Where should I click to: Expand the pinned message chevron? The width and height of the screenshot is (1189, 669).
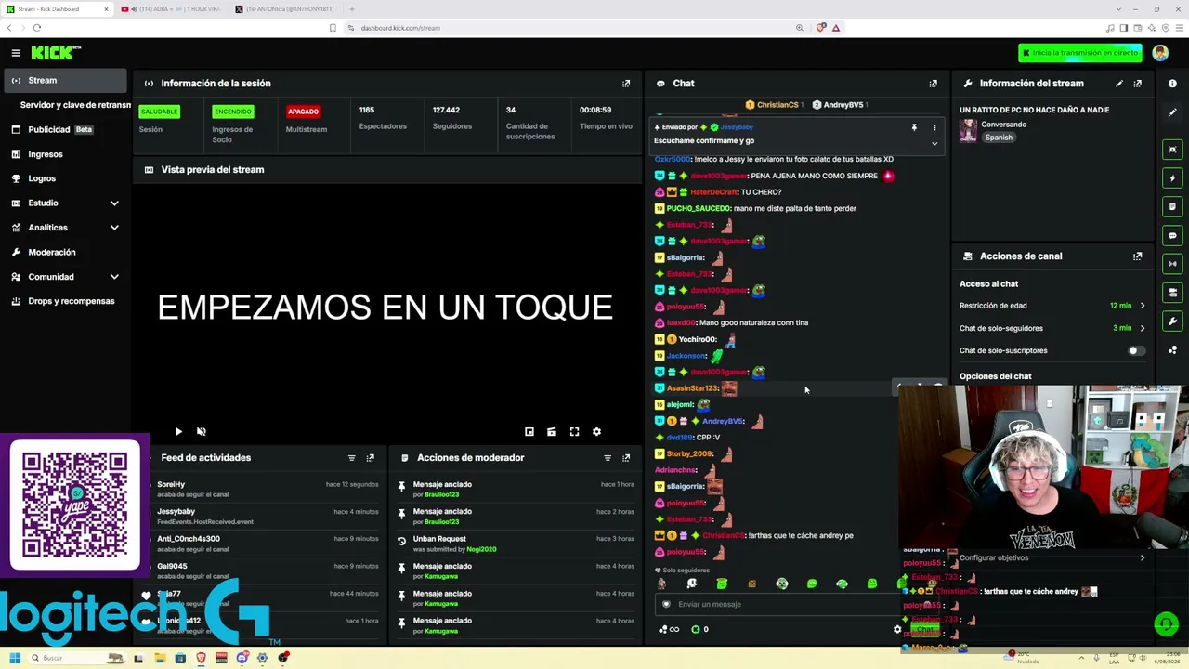pos(934,144)
